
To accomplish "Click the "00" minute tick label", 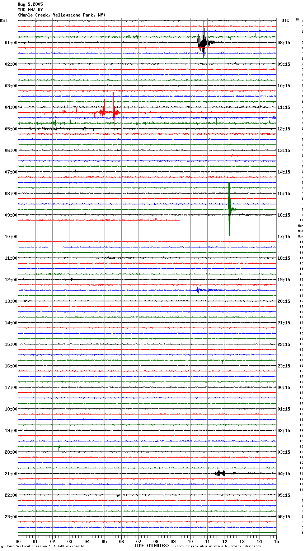I will point(18,541).
